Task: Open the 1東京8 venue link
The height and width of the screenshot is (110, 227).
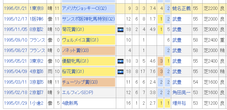Action: [x=36, y=8]
